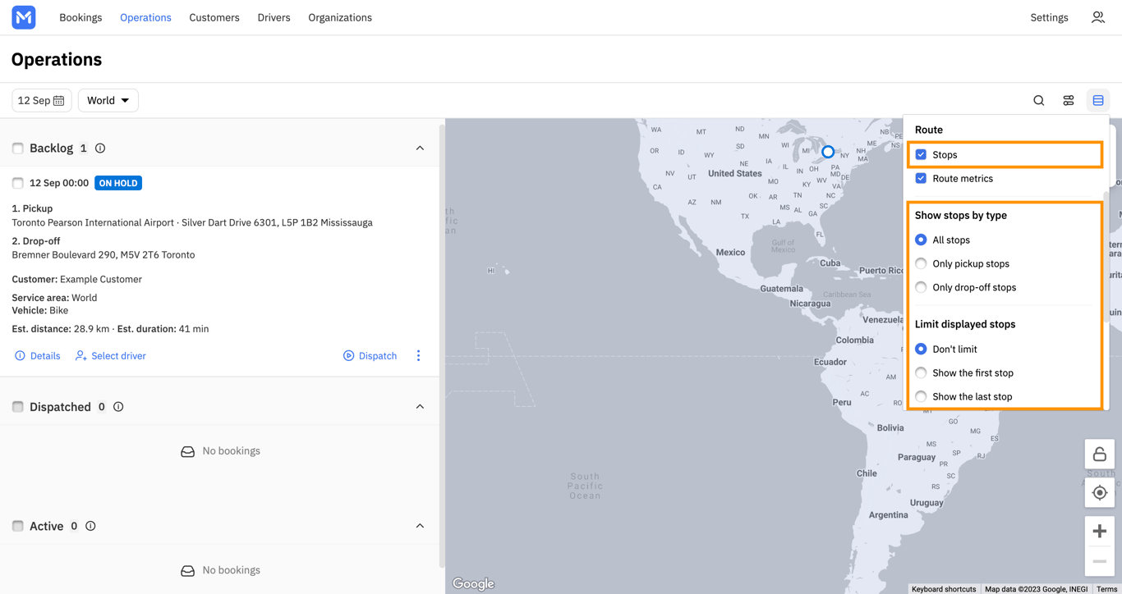Click the Operations page heading
Screen dimensions: 1122x594
click(x=57, y=59)
